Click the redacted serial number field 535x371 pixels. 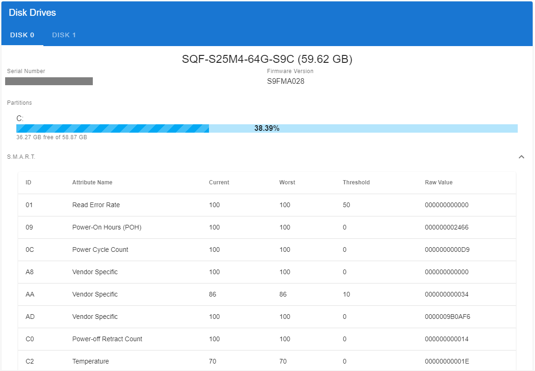pos(49,81)
